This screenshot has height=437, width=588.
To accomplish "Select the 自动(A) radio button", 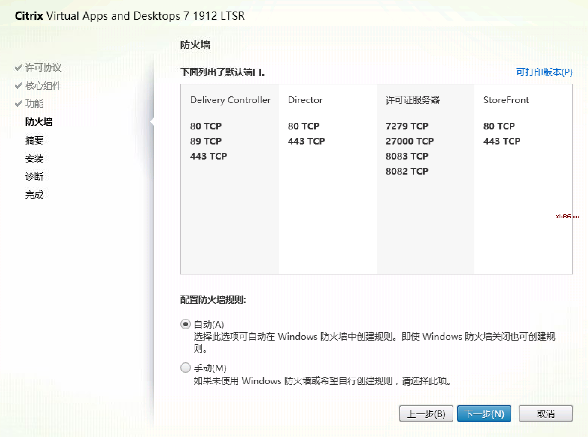I will 185,324.
